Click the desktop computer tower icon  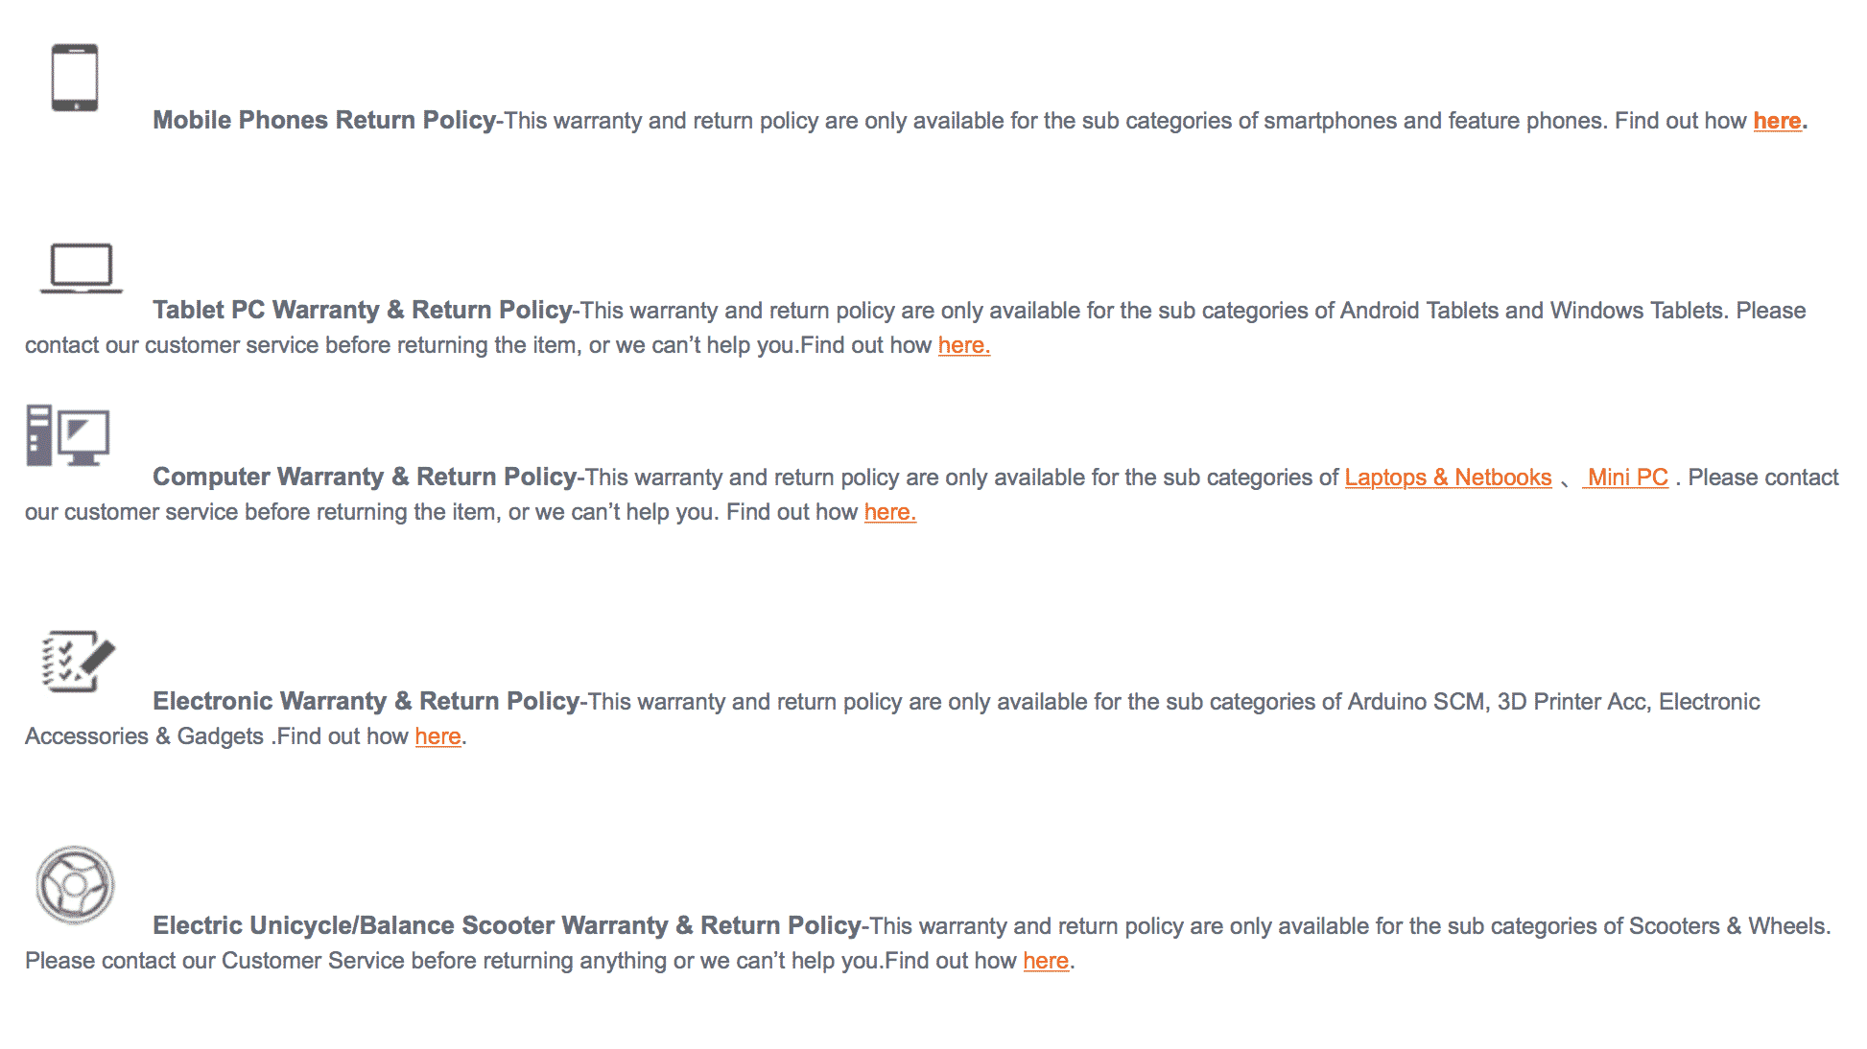click(x=68, y=435)
